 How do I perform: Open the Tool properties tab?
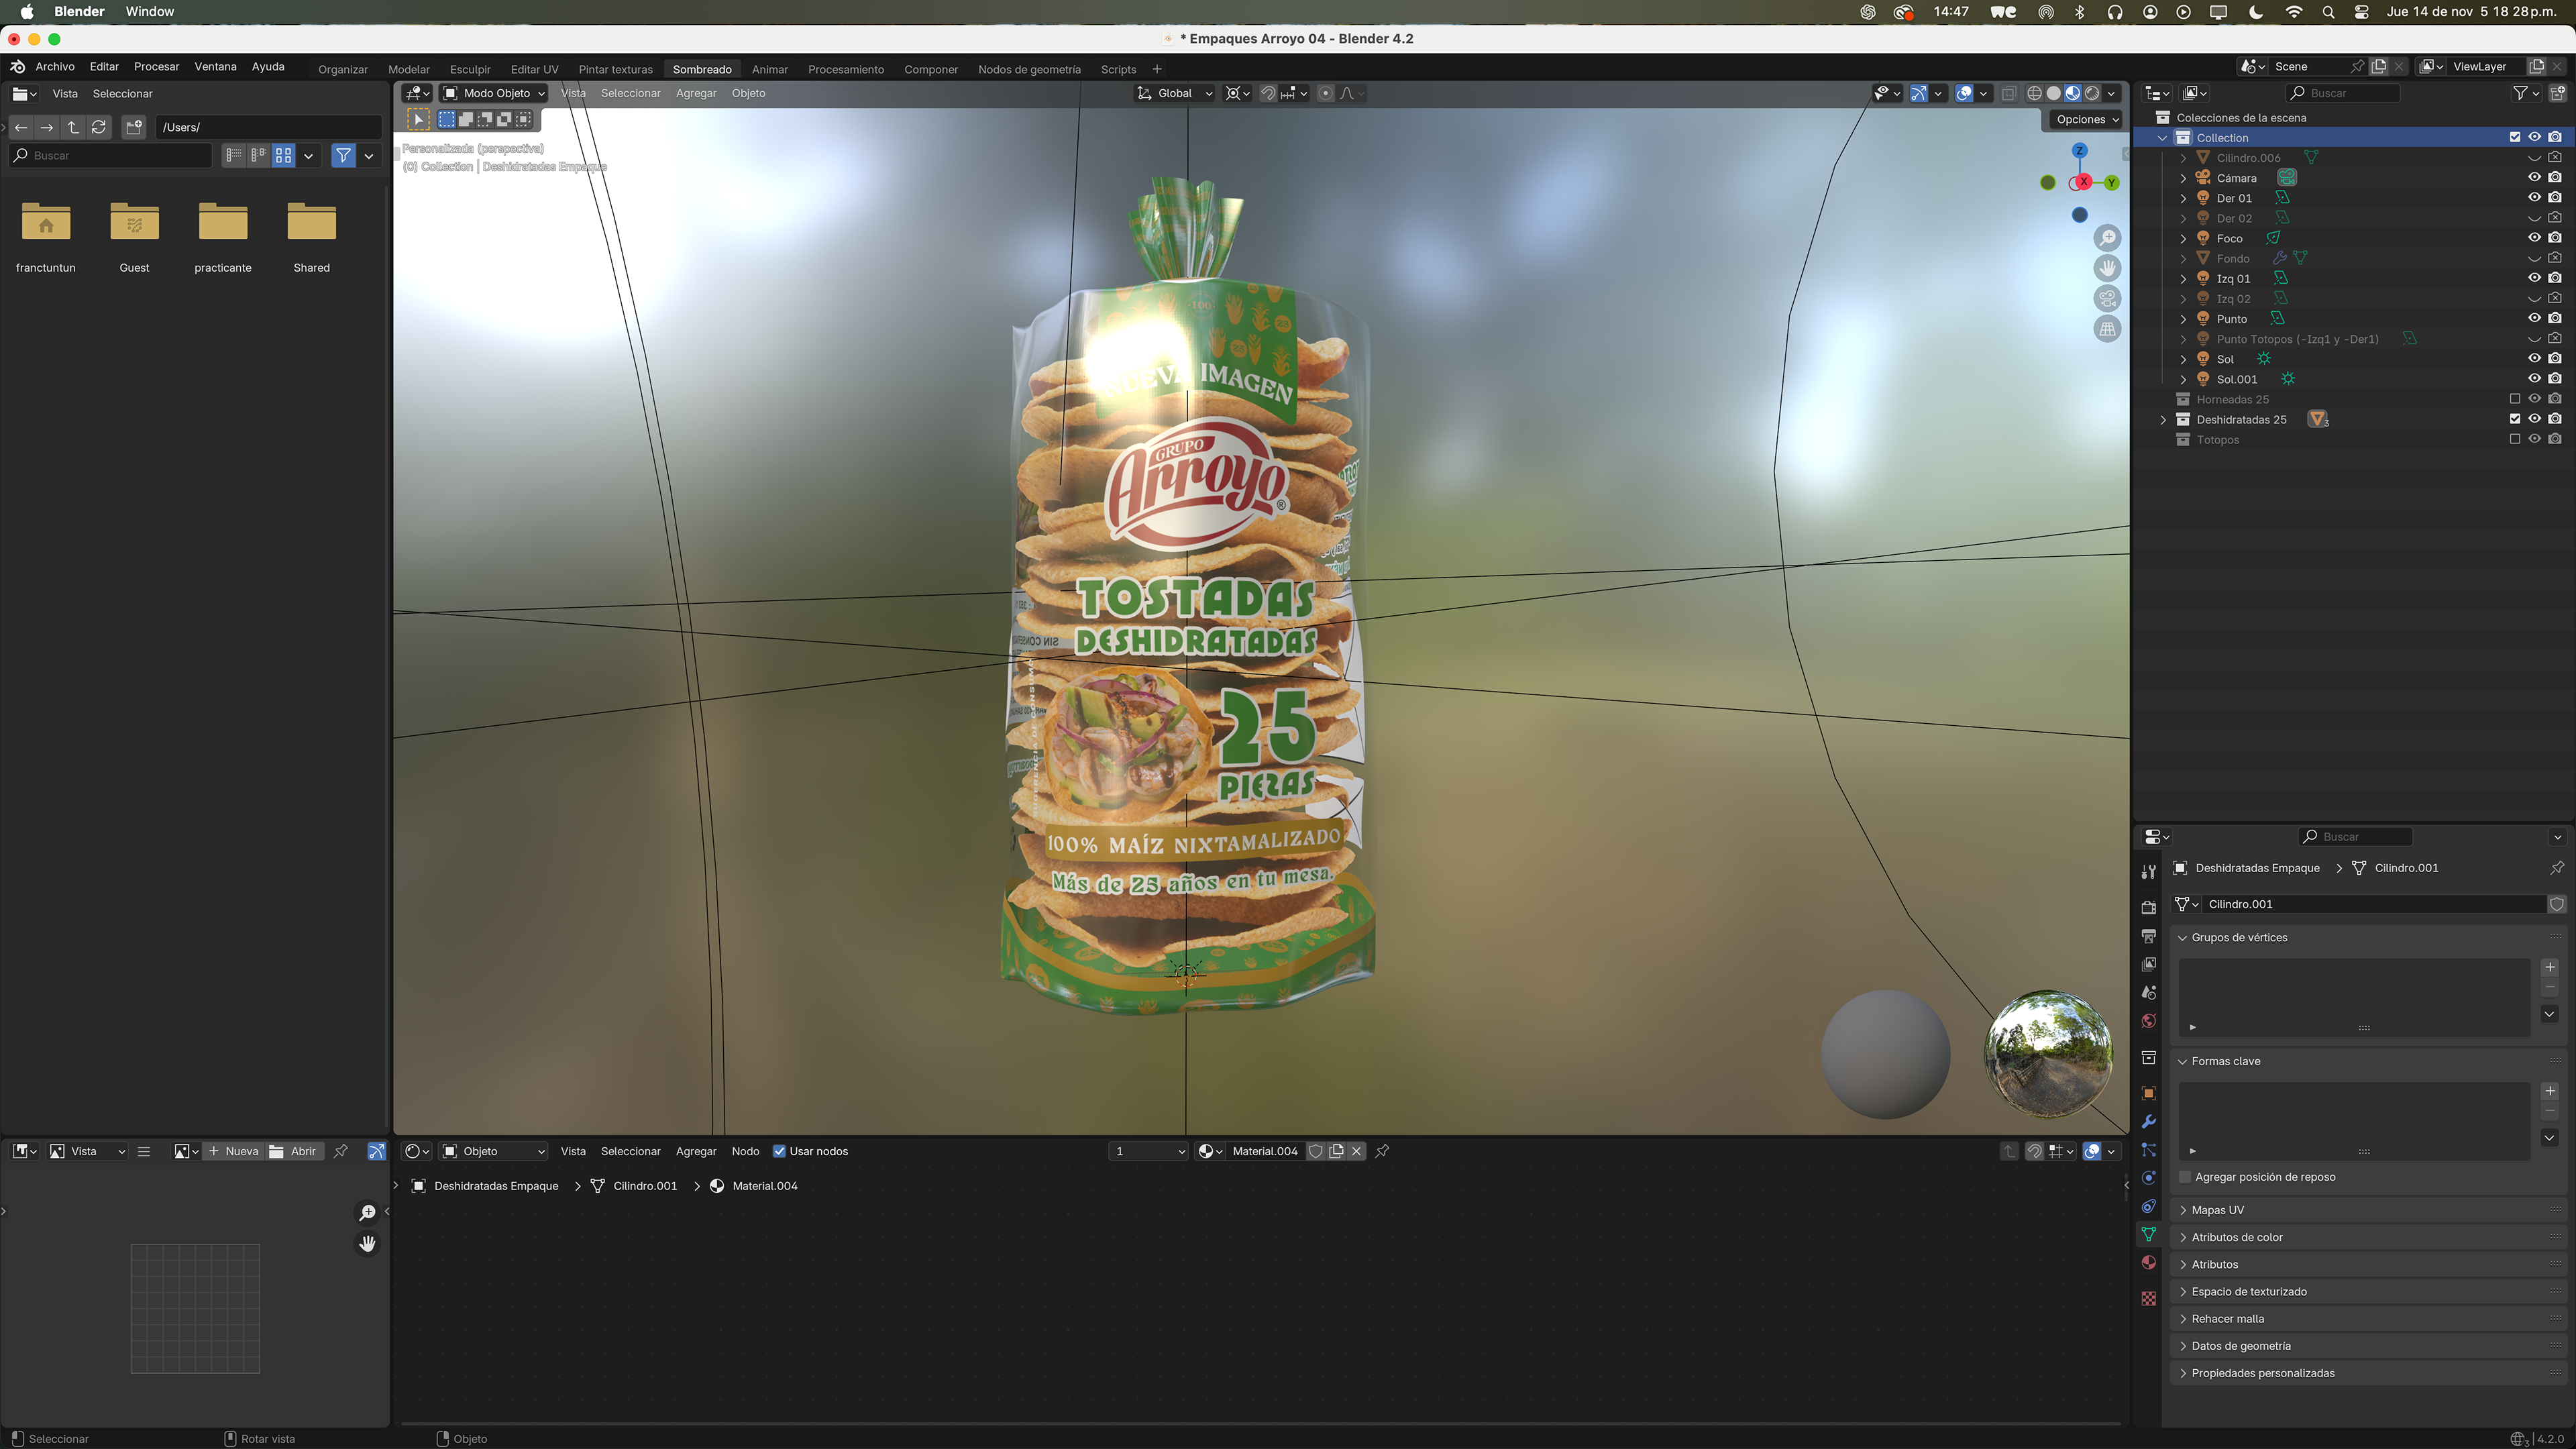pyautogui.click(x=2148, y=872)
